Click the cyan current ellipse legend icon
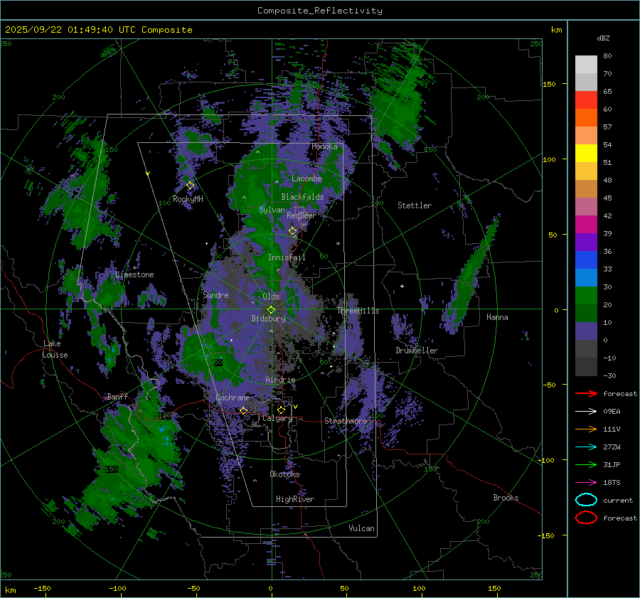Screen dimensions: 640x598 pyautogui.click(x=586, y=500)
